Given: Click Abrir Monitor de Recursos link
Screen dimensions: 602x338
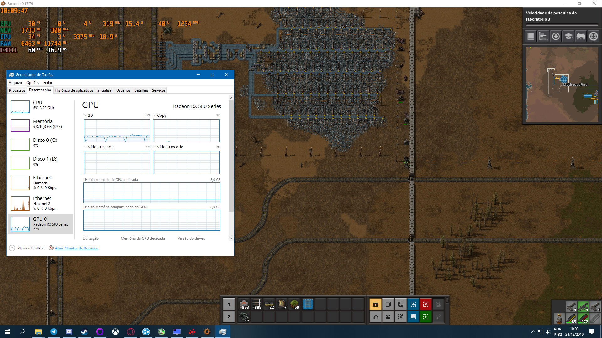Looking at the screenshot, I should [77, 248].
